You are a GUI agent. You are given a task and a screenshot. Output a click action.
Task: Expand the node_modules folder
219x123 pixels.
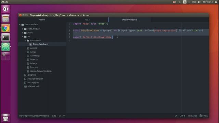(x=23, y=29)
